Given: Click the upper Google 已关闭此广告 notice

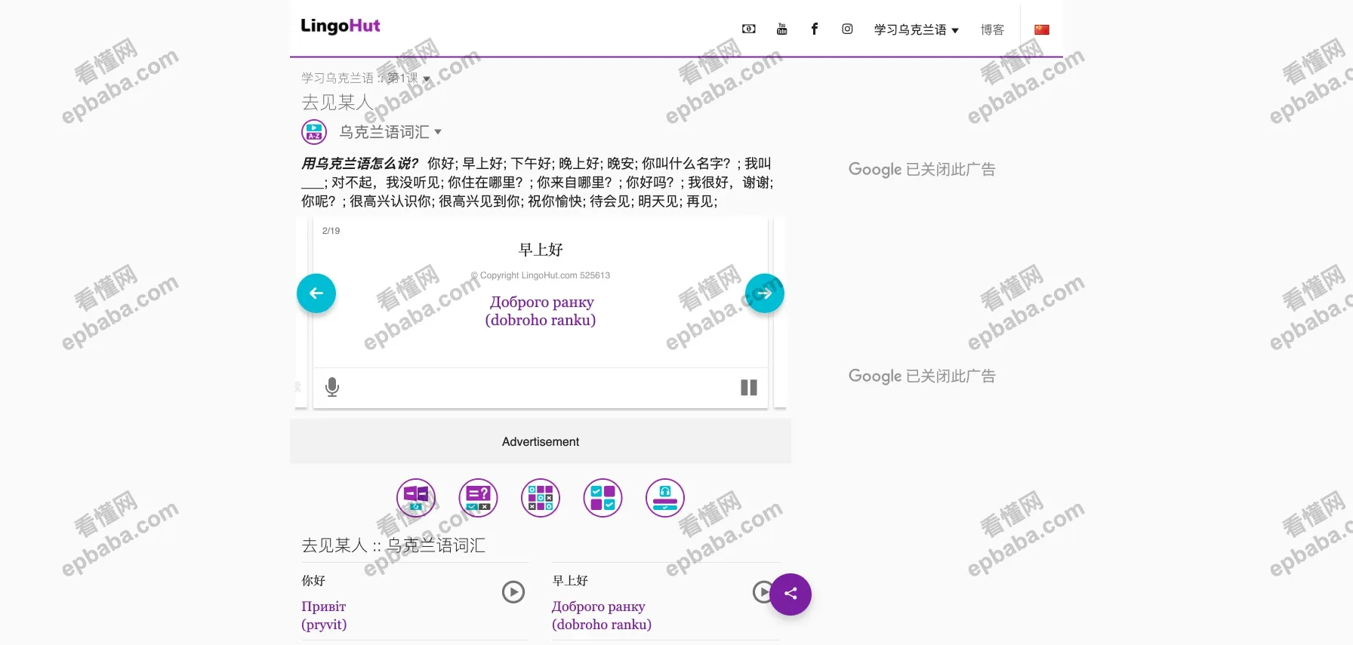Looking at the screenshot, I should click(x=922, y=169).
